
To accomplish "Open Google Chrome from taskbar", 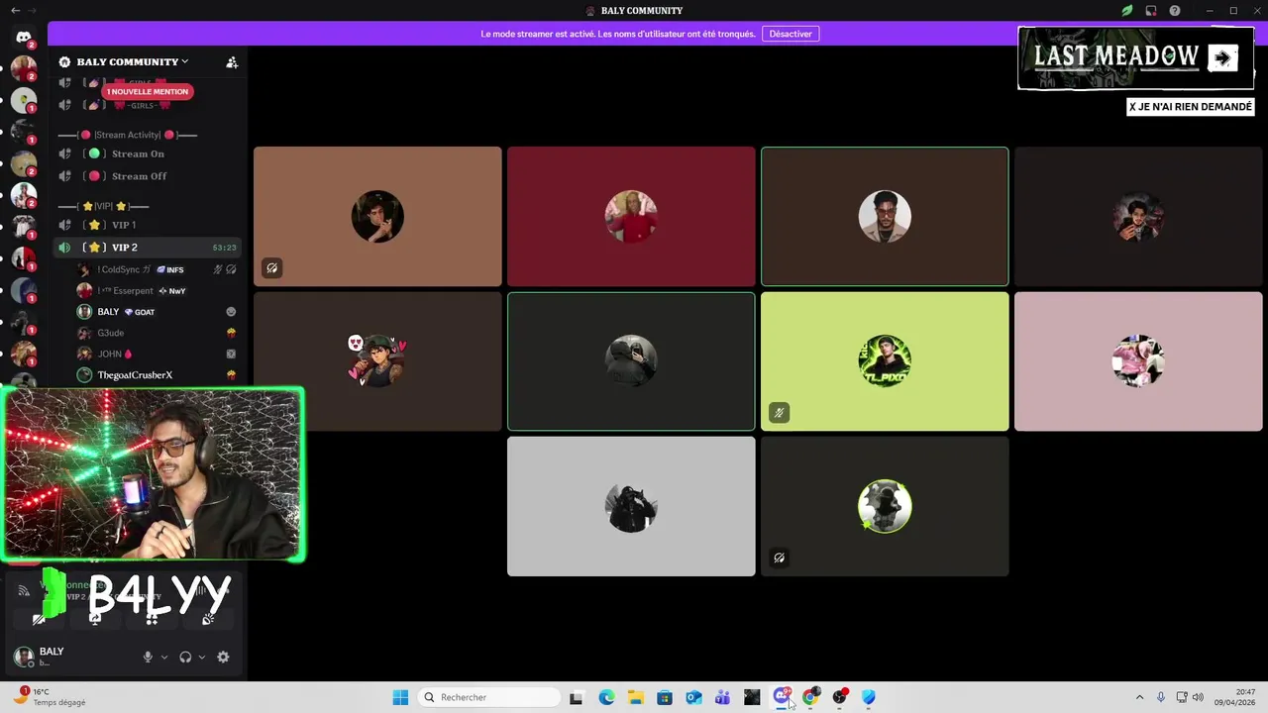I will 810,697.
